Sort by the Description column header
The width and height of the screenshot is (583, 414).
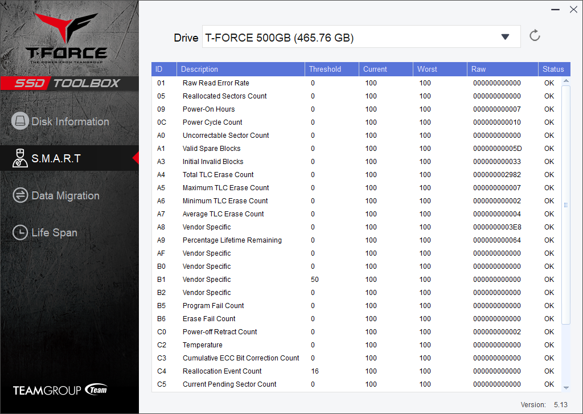click(x=241, y=69)
